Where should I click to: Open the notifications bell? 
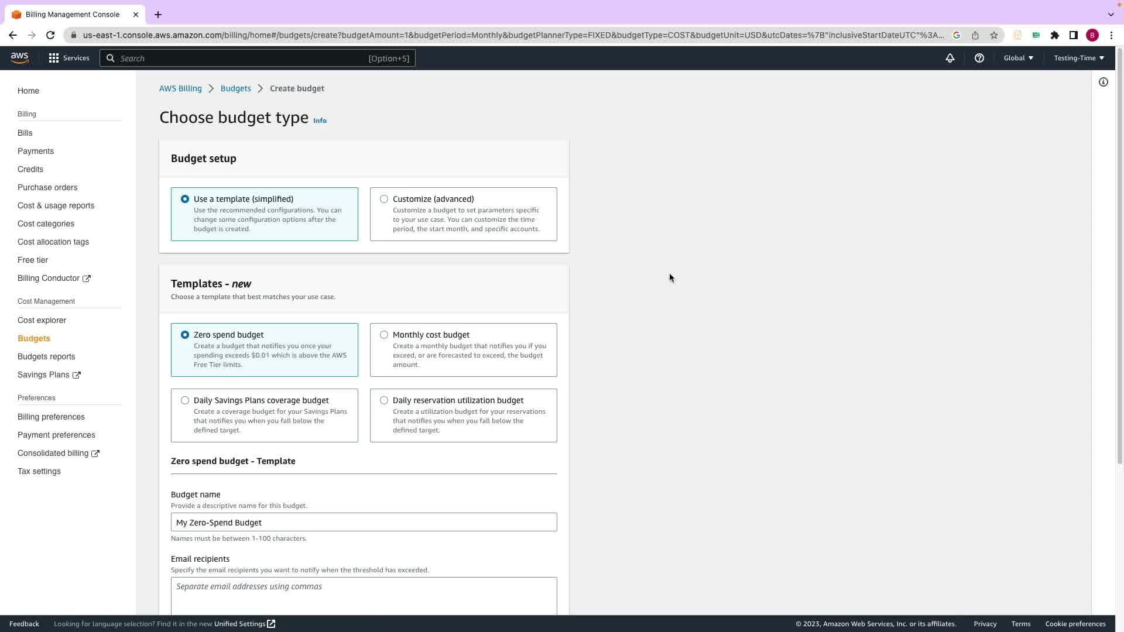950,58
